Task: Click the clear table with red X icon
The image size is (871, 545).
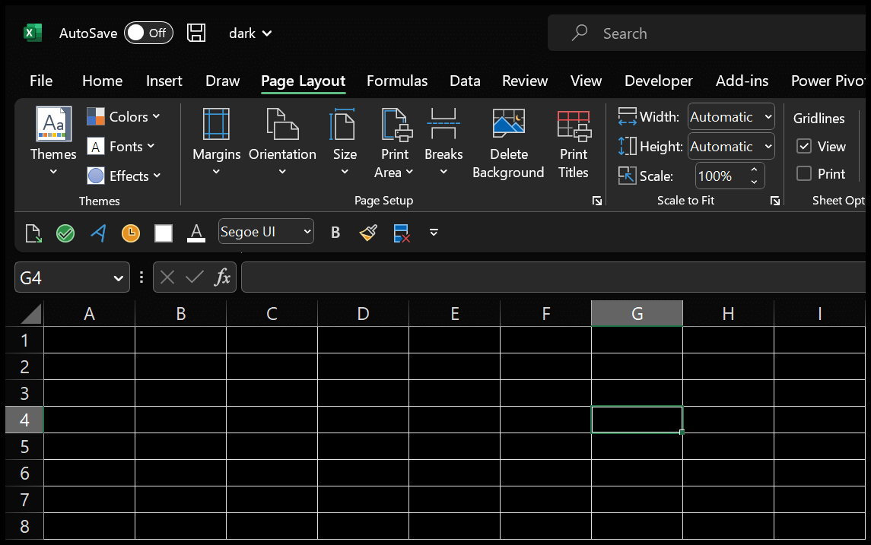Action: click(x=401, y=233)
